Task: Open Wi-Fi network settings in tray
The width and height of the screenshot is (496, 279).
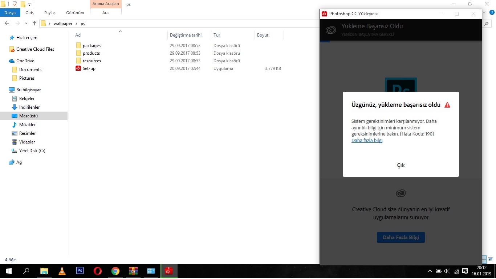Action: pos(456,271)
